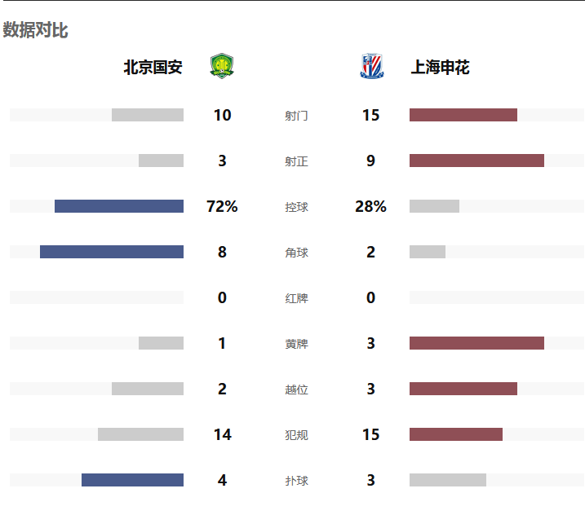The image size is (585, 515).
Task: Select the 射正 stat label
Action: (x=297, y=161)
